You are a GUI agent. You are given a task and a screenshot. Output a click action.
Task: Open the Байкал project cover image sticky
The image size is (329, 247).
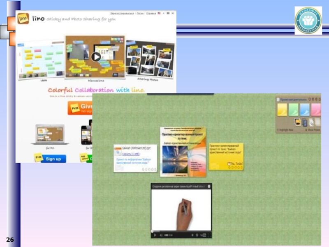click(183, 151)
